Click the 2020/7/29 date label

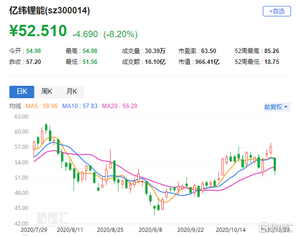click(x=34, y=230)
